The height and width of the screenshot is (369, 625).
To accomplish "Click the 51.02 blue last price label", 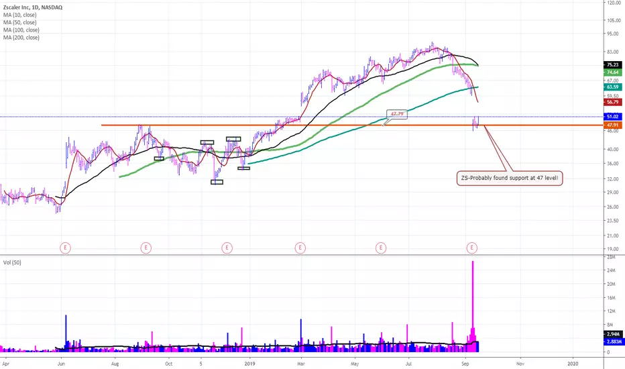I will coord(613,117).
